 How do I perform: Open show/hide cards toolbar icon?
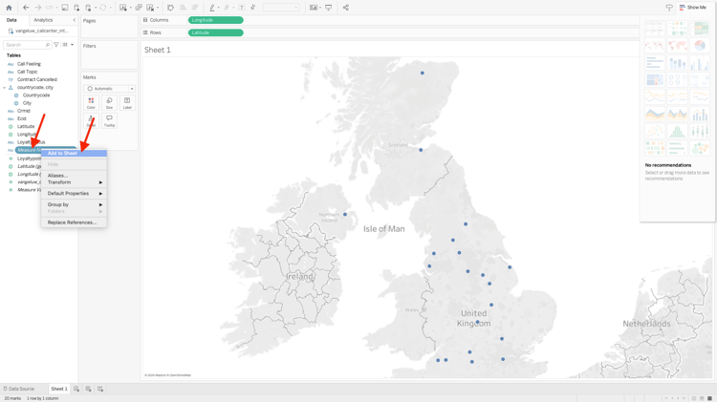click(314, 8)
